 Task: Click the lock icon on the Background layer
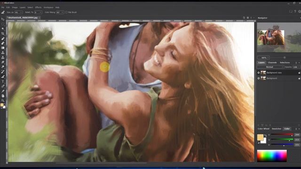click(299, 78)
